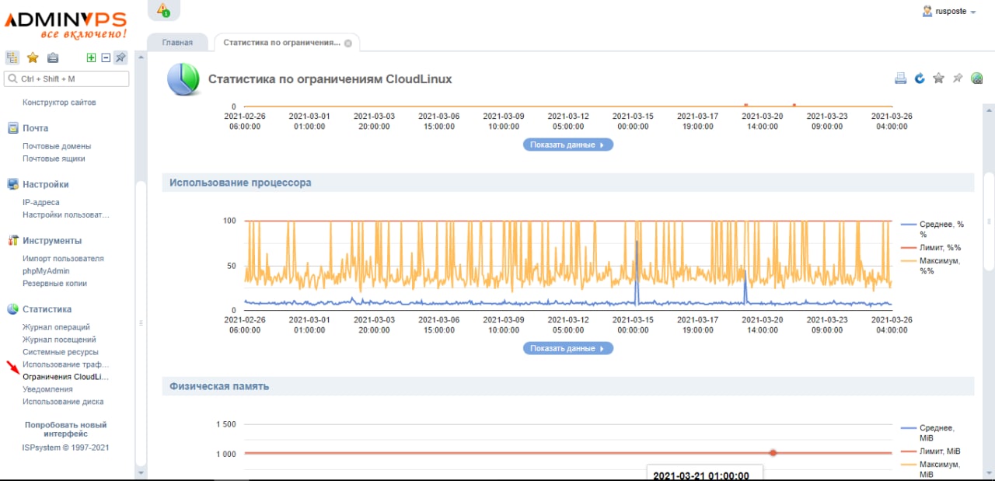Open Почтовые домены
995x481 pixels.
coord(57,146)
